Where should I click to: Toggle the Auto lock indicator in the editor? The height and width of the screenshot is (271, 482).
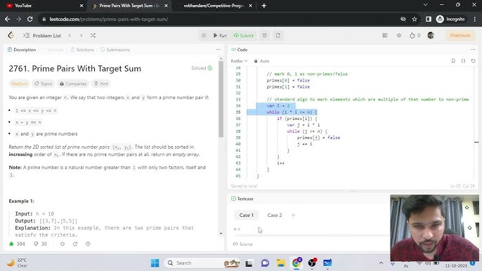[261, 61]
